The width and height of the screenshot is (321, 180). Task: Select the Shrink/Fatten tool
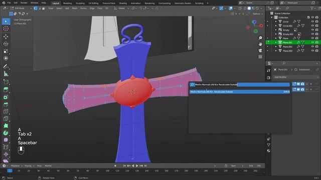6,154
